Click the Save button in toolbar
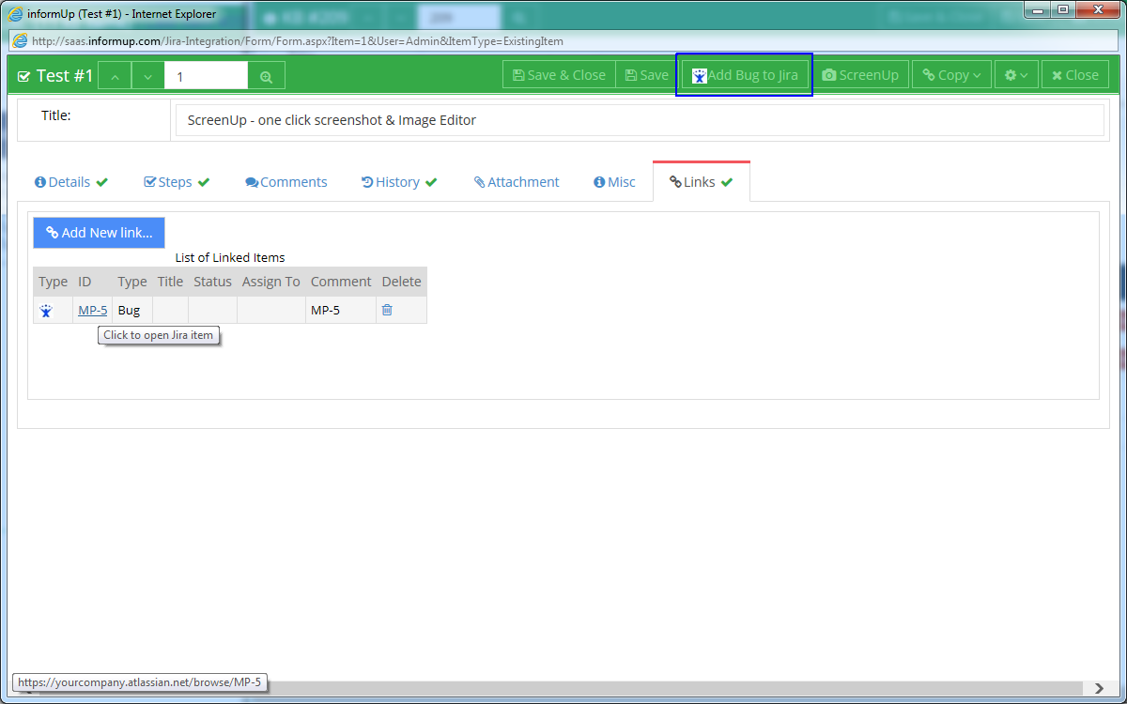This screenshot has height=704, width=1127. [x=647, y=75]
